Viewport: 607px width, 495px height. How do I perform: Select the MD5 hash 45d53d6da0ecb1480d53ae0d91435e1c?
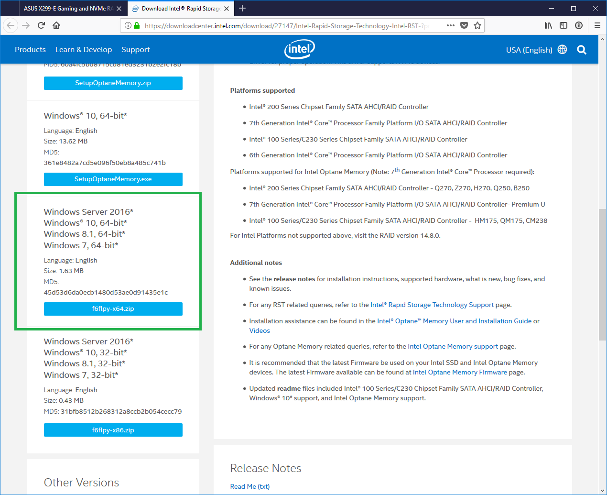pos(106,292)
